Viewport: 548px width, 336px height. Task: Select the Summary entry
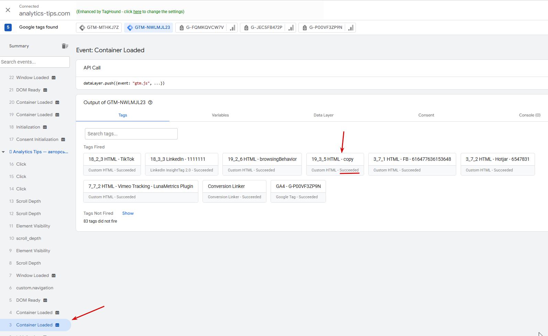[19, 46]
